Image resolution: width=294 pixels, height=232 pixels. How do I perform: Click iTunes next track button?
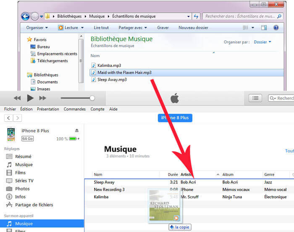click(x=42, y=98)
